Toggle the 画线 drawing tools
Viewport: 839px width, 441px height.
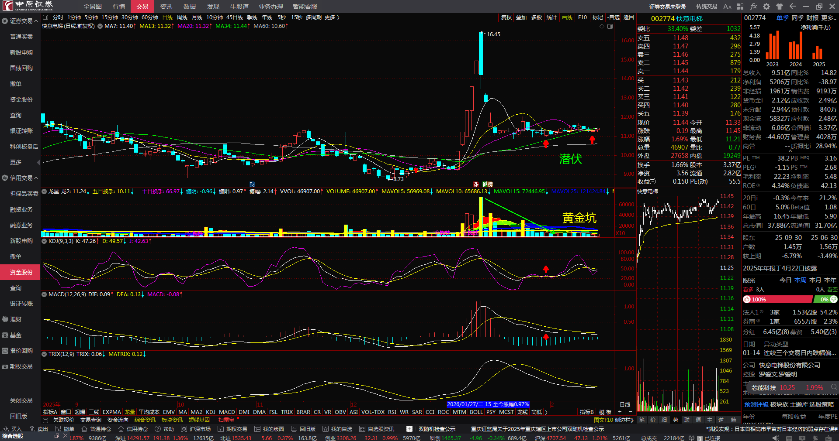coord(567,17)
